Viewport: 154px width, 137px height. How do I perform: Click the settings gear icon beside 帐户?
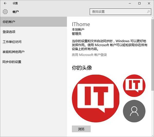(5, 12)
